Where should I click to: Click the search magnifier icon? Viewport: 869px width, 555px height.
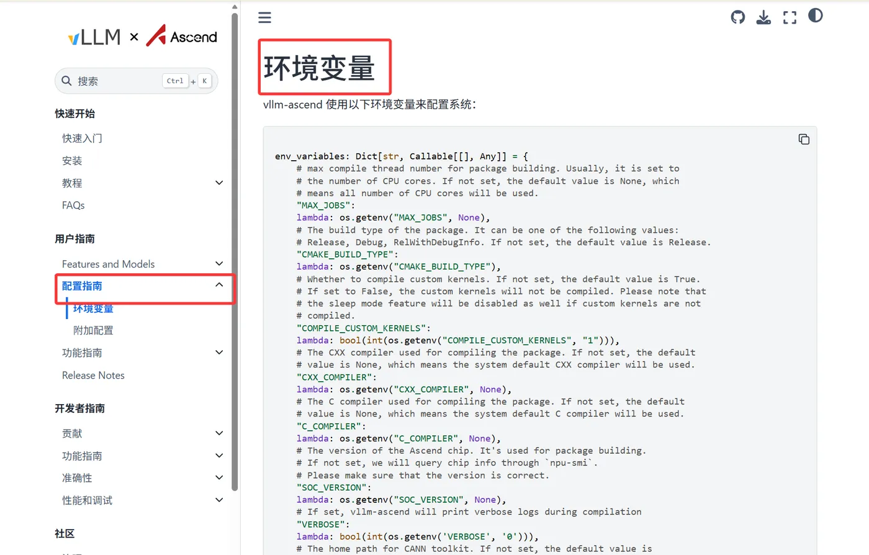click(x=66, y=81)
